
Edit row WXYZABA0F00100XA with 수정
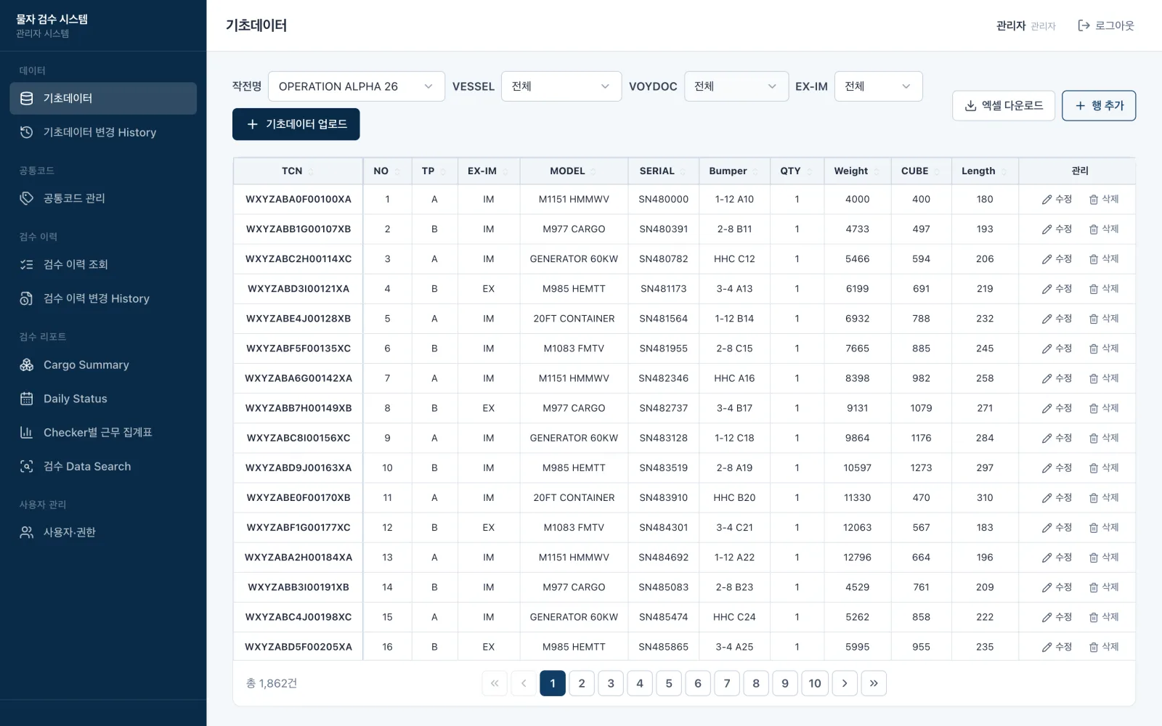tap(1057, 199)
